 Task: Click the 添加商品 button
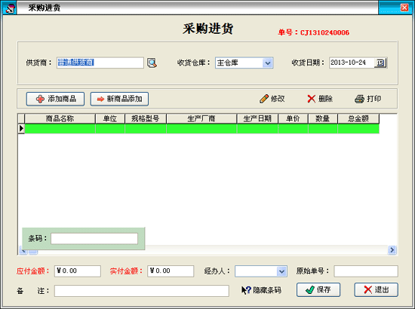[55, 99]
